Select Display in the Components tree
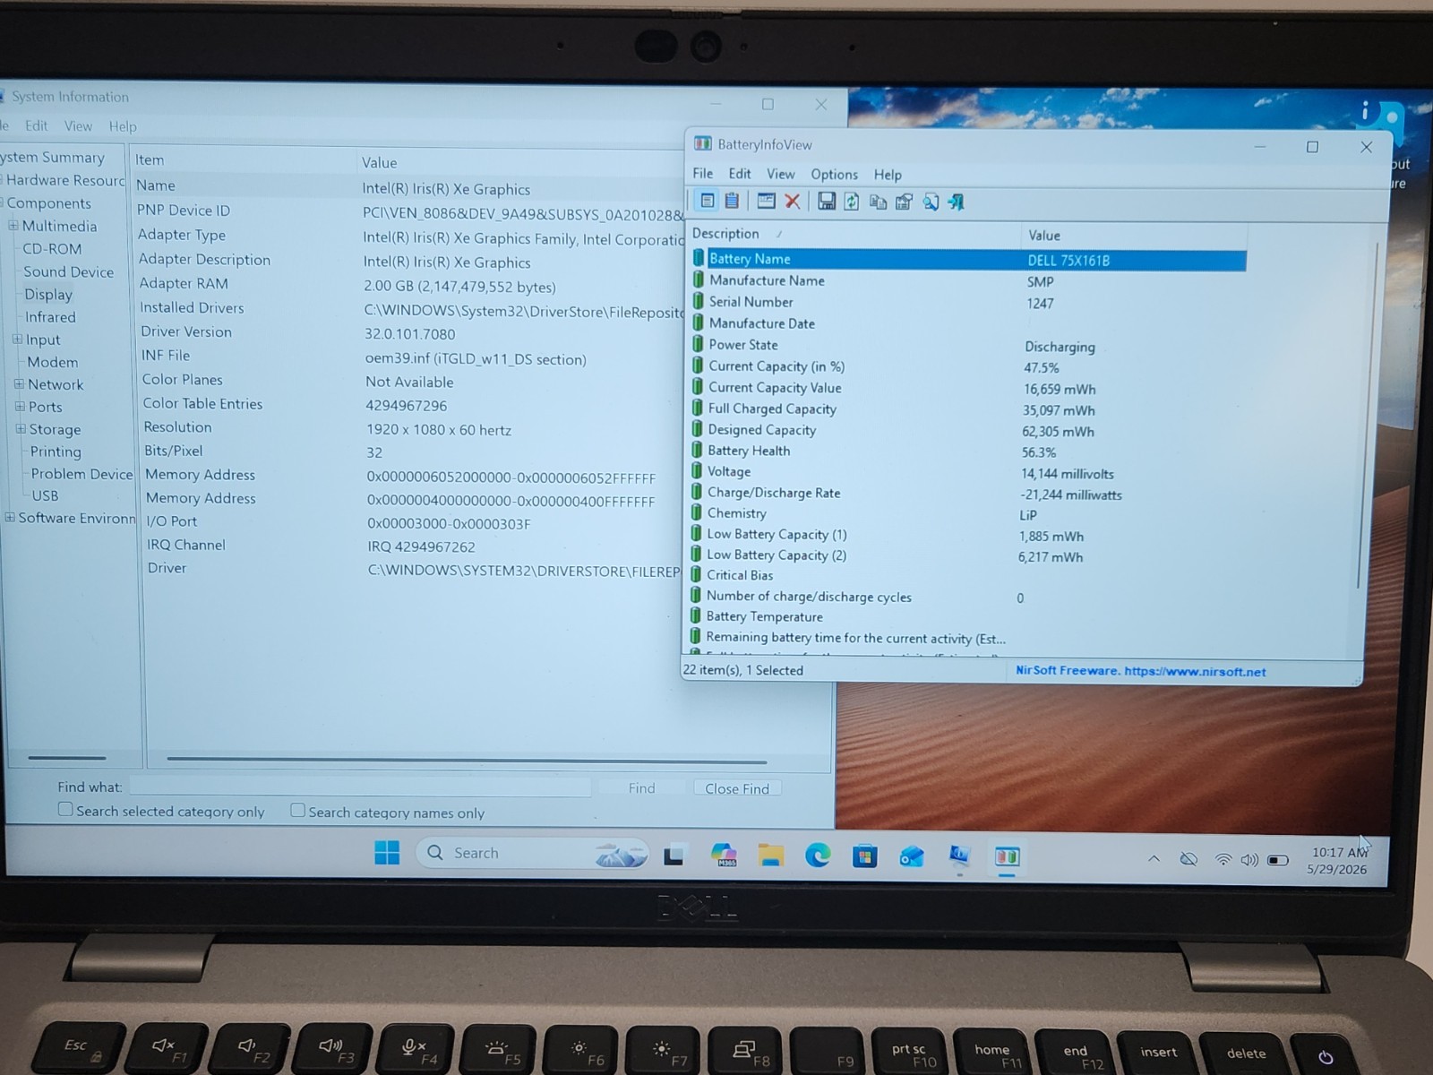This screenshot has width=1433, height=1075. click(48, 294)
